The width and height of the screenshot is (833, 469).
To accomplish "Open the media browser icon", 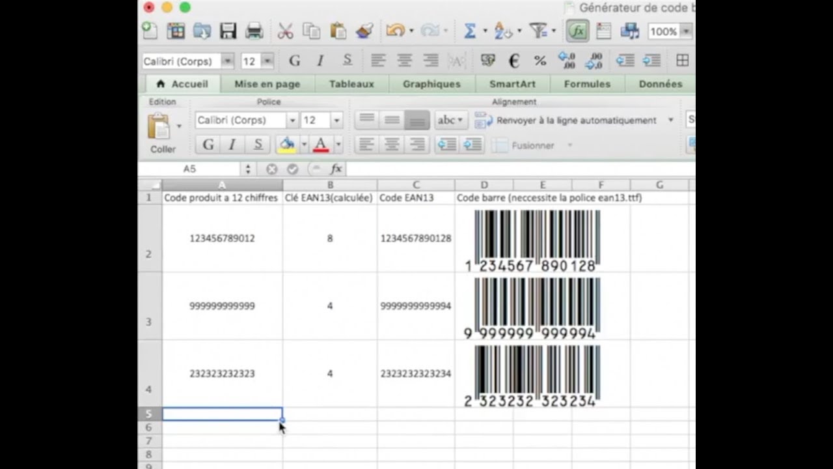I will coord(629,31).
